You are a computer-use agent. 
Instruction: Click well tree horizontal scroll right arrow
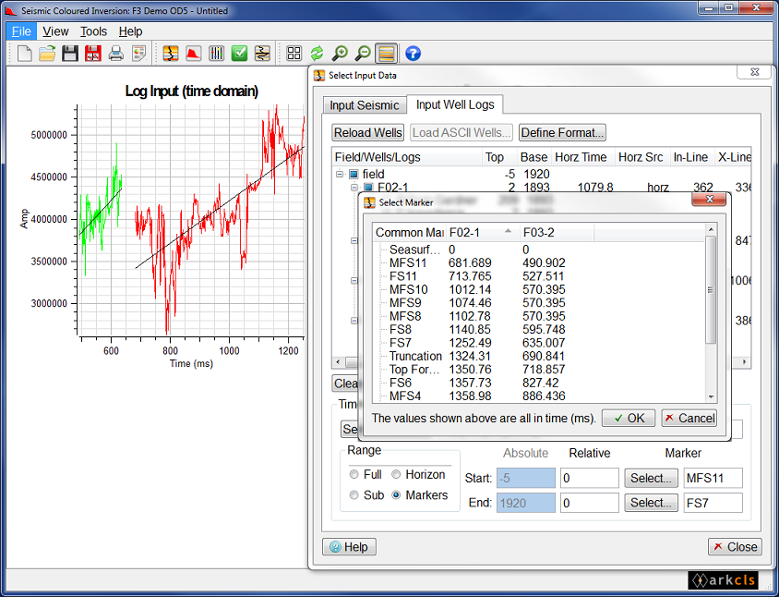(x=745, y=361)
